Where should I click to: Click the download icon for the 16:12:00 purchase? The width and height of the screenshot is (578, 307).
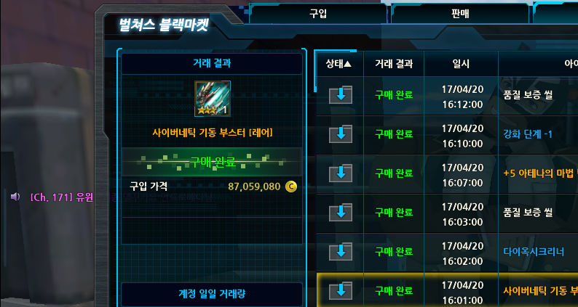tap(341, 95)
